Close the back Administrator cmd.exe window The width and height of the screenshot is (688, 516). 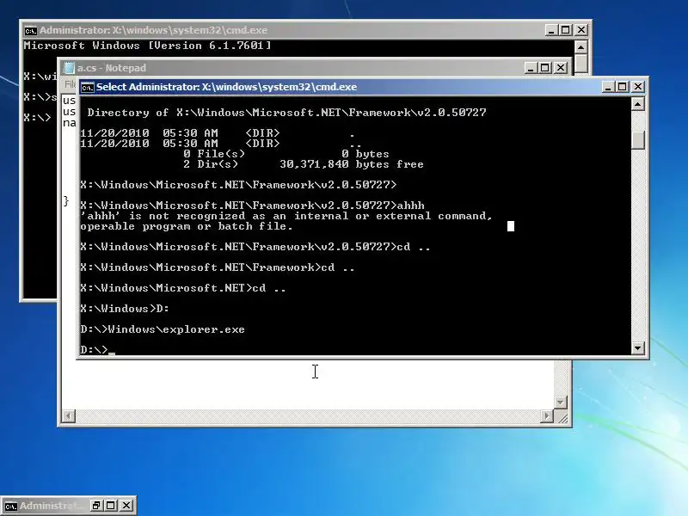point(581,30)
